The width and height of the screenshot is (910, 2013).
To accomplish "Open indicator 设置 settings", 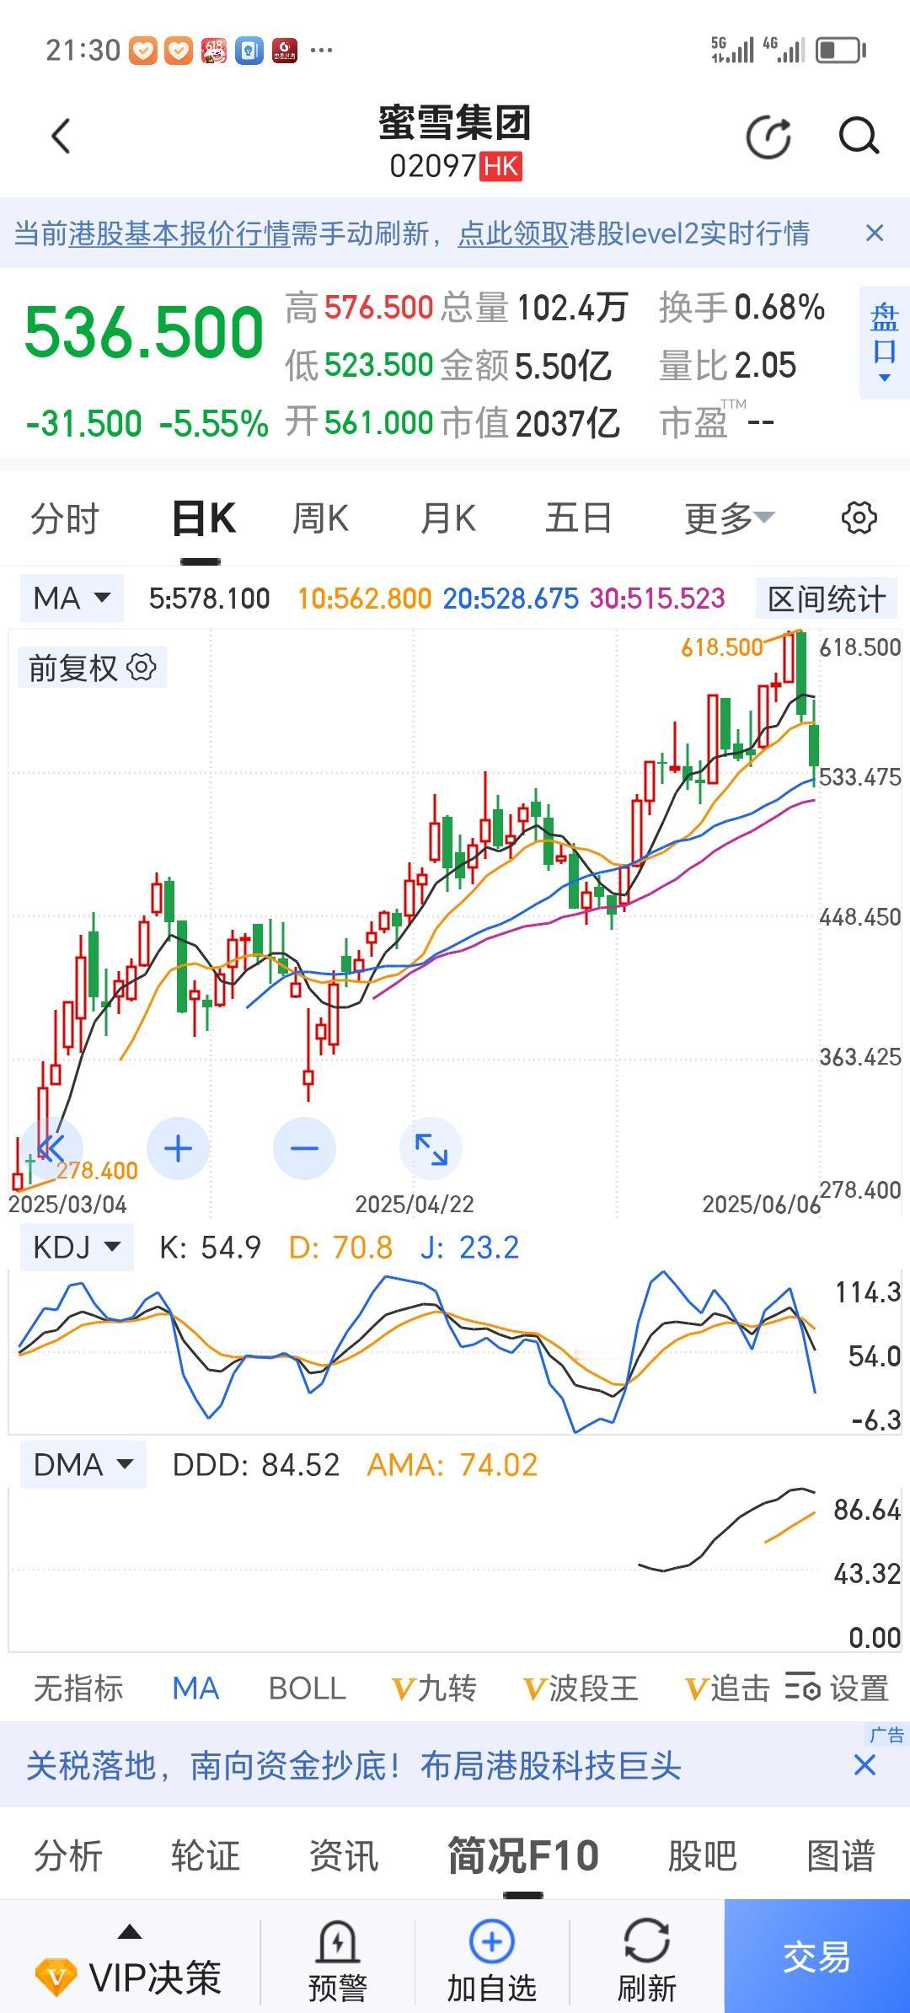I will click(838, 1688).
